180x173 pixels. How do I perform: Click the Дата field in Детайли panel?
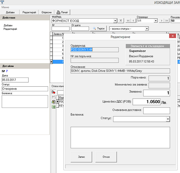coord(15,80)
